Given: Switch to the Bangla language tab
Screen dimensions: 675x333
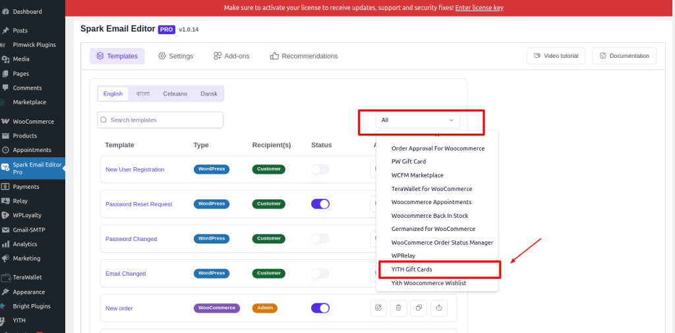Looking at the screenshot, I should coord(142,93).
